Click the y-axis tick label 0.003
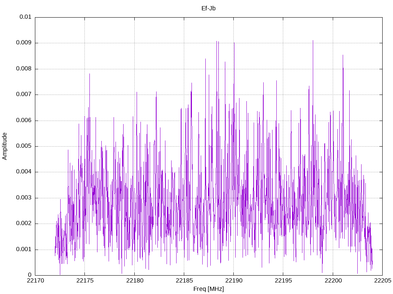Screen dimensions: 393x294 (x=24, y=198)
